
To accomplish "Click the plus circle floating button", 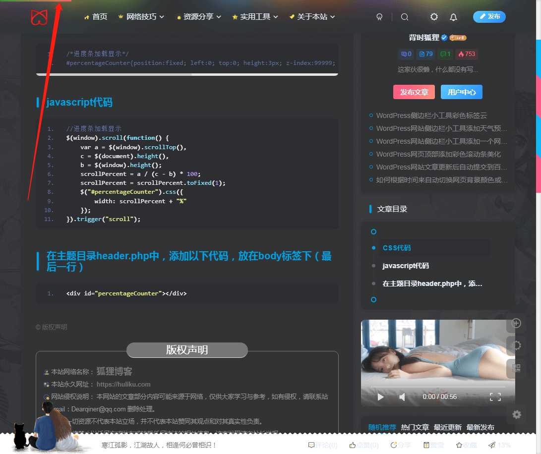I will click(516, 323).
